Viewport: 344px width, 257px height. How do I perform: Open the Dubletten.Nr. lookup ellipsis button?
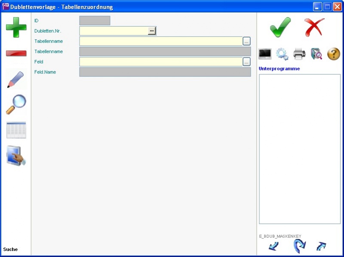(x=152, y=31)
